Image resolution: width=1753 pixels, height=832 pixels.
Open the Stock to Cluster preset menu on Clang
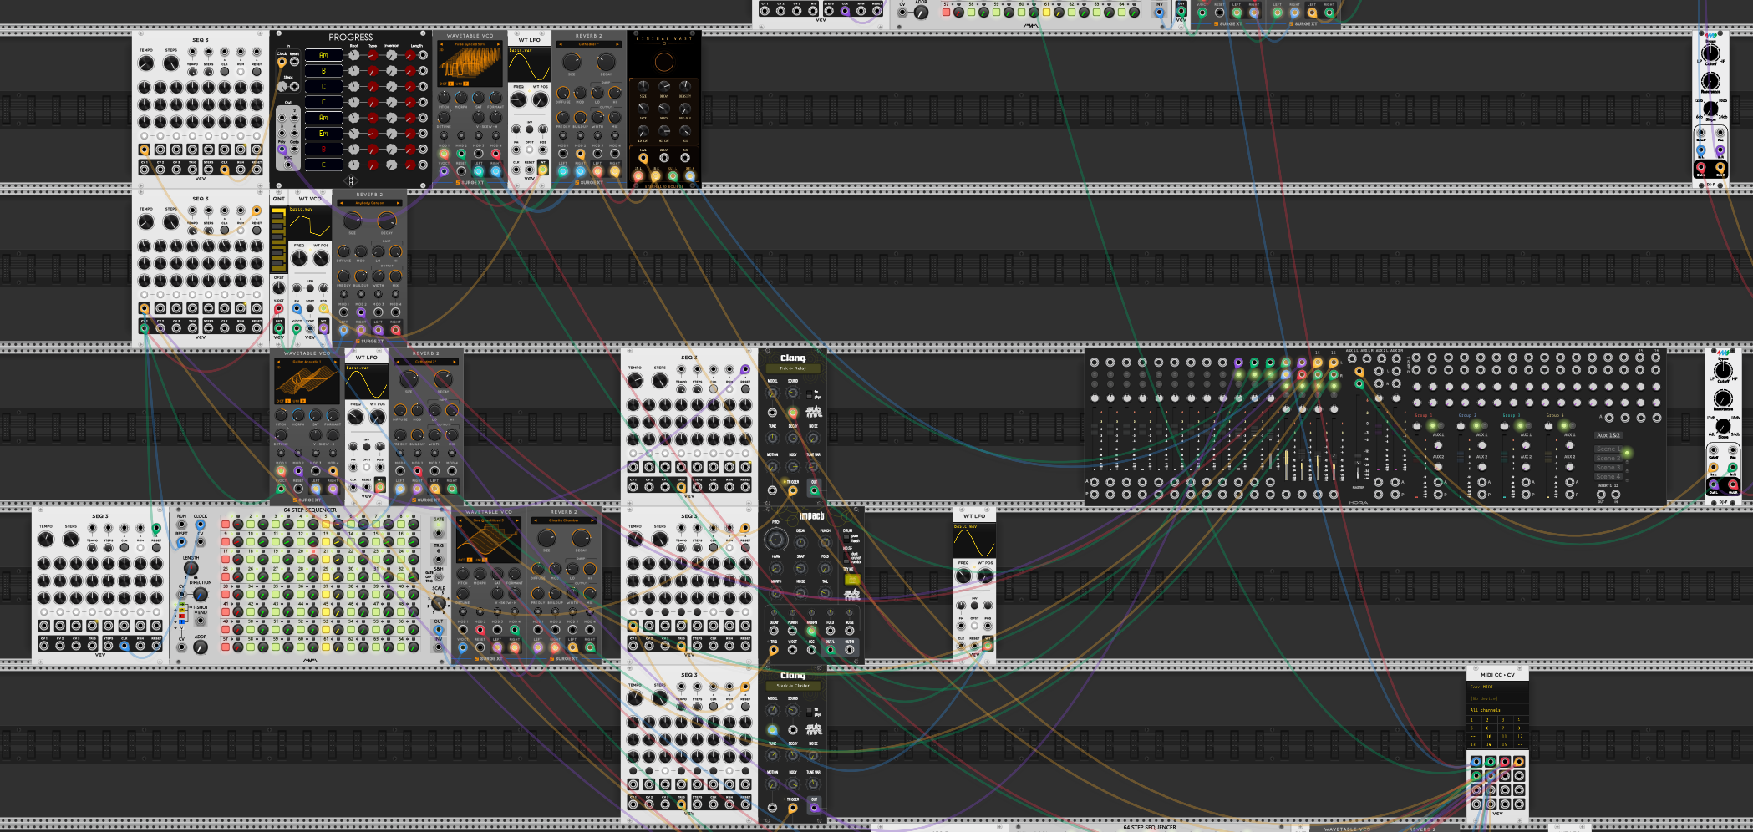793,686
